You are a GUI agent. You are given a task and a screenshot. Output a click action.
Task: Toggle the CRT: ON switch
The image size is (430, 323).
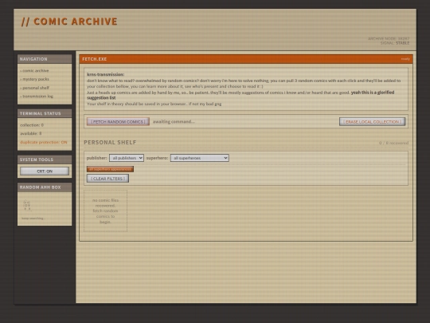tap(45, 171)
